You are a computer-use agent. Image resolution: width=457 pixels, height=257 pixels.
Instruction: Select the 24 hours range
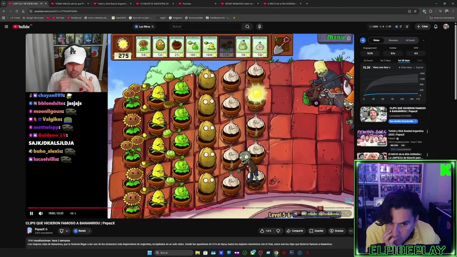(x=368, y=61)
